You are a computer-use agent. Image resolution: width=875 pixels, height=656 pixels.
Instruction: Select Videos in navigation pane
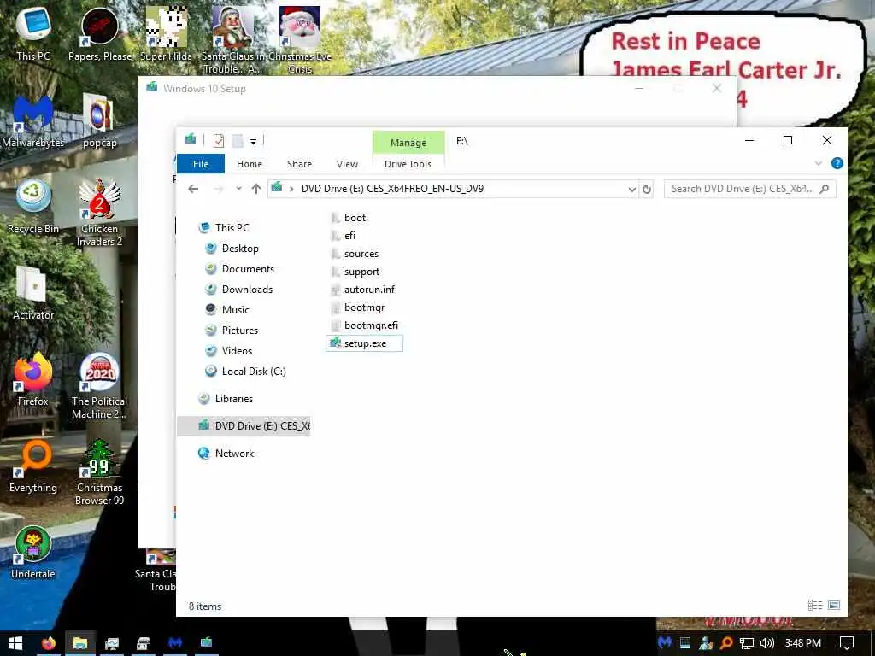pos(229,351)
